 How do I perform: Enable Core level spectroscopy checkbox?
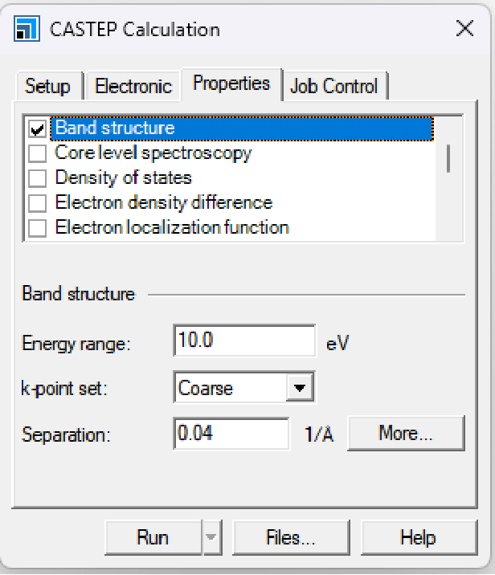click(x=37, y=153)
